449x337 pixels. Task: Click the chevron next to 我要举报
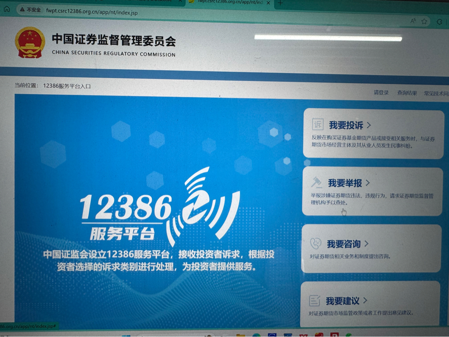coord(368,183)
